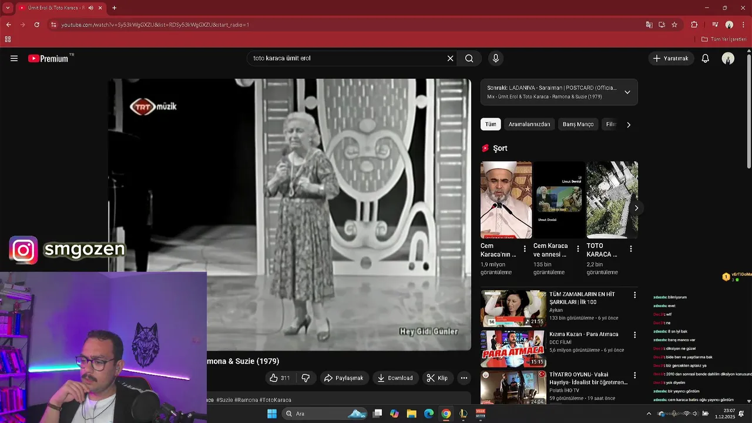Open the YouTube guide hamburger menu

[x=14, y=58]
